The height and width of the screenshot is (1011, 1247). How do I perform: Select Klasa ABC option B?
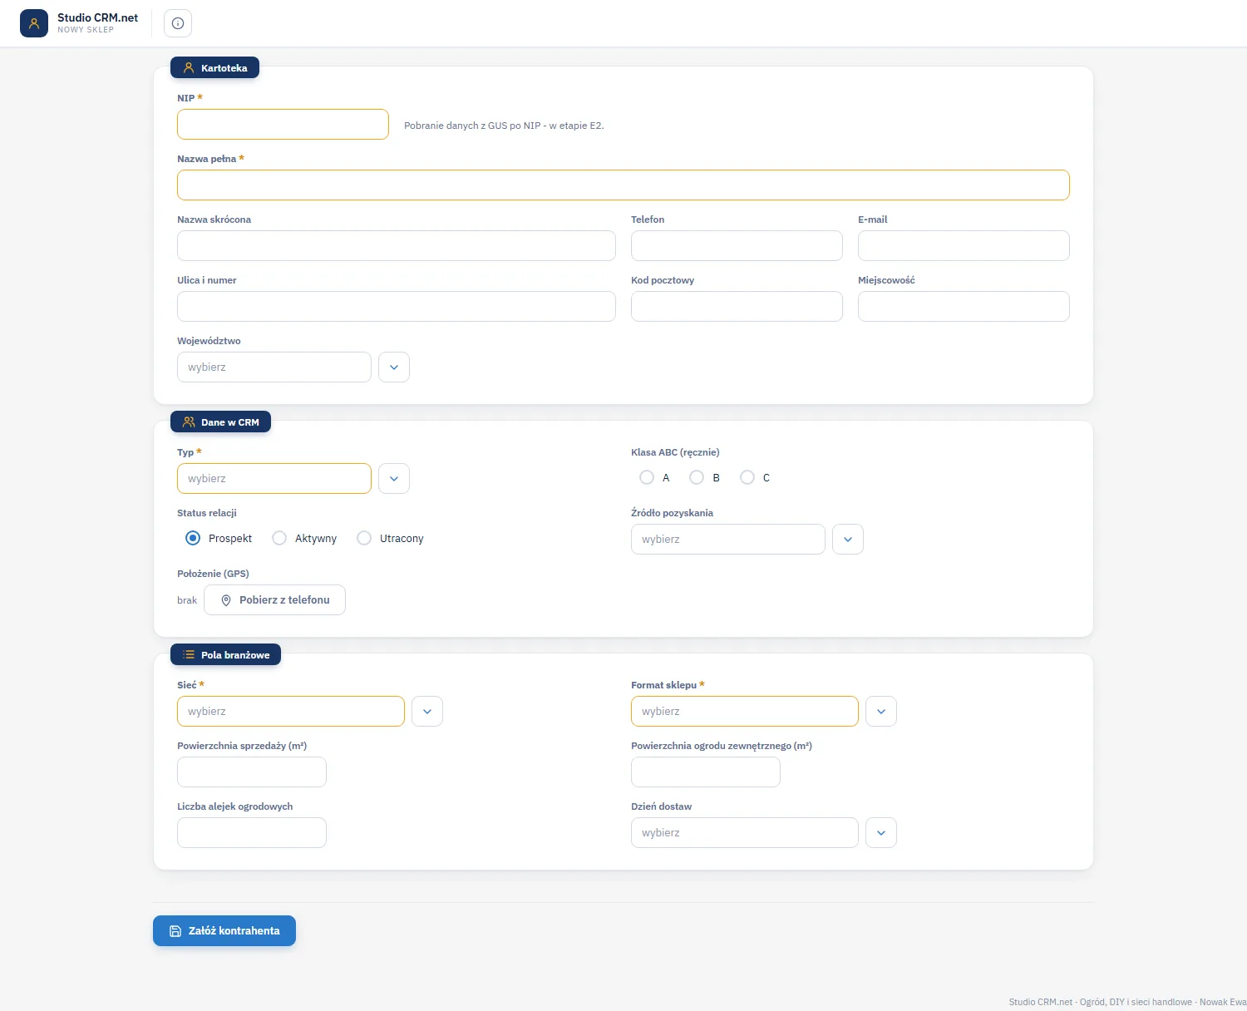click(697, 477)
